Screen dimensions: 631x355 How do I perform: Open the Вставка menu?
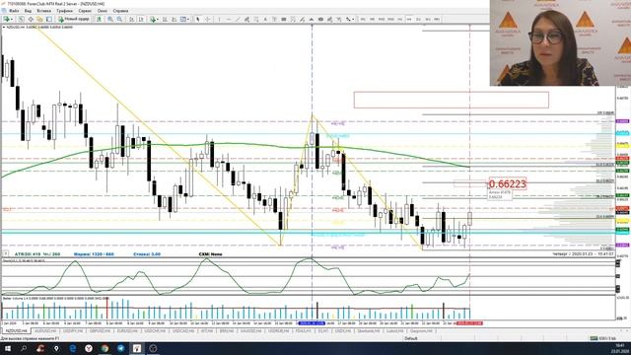43,11
